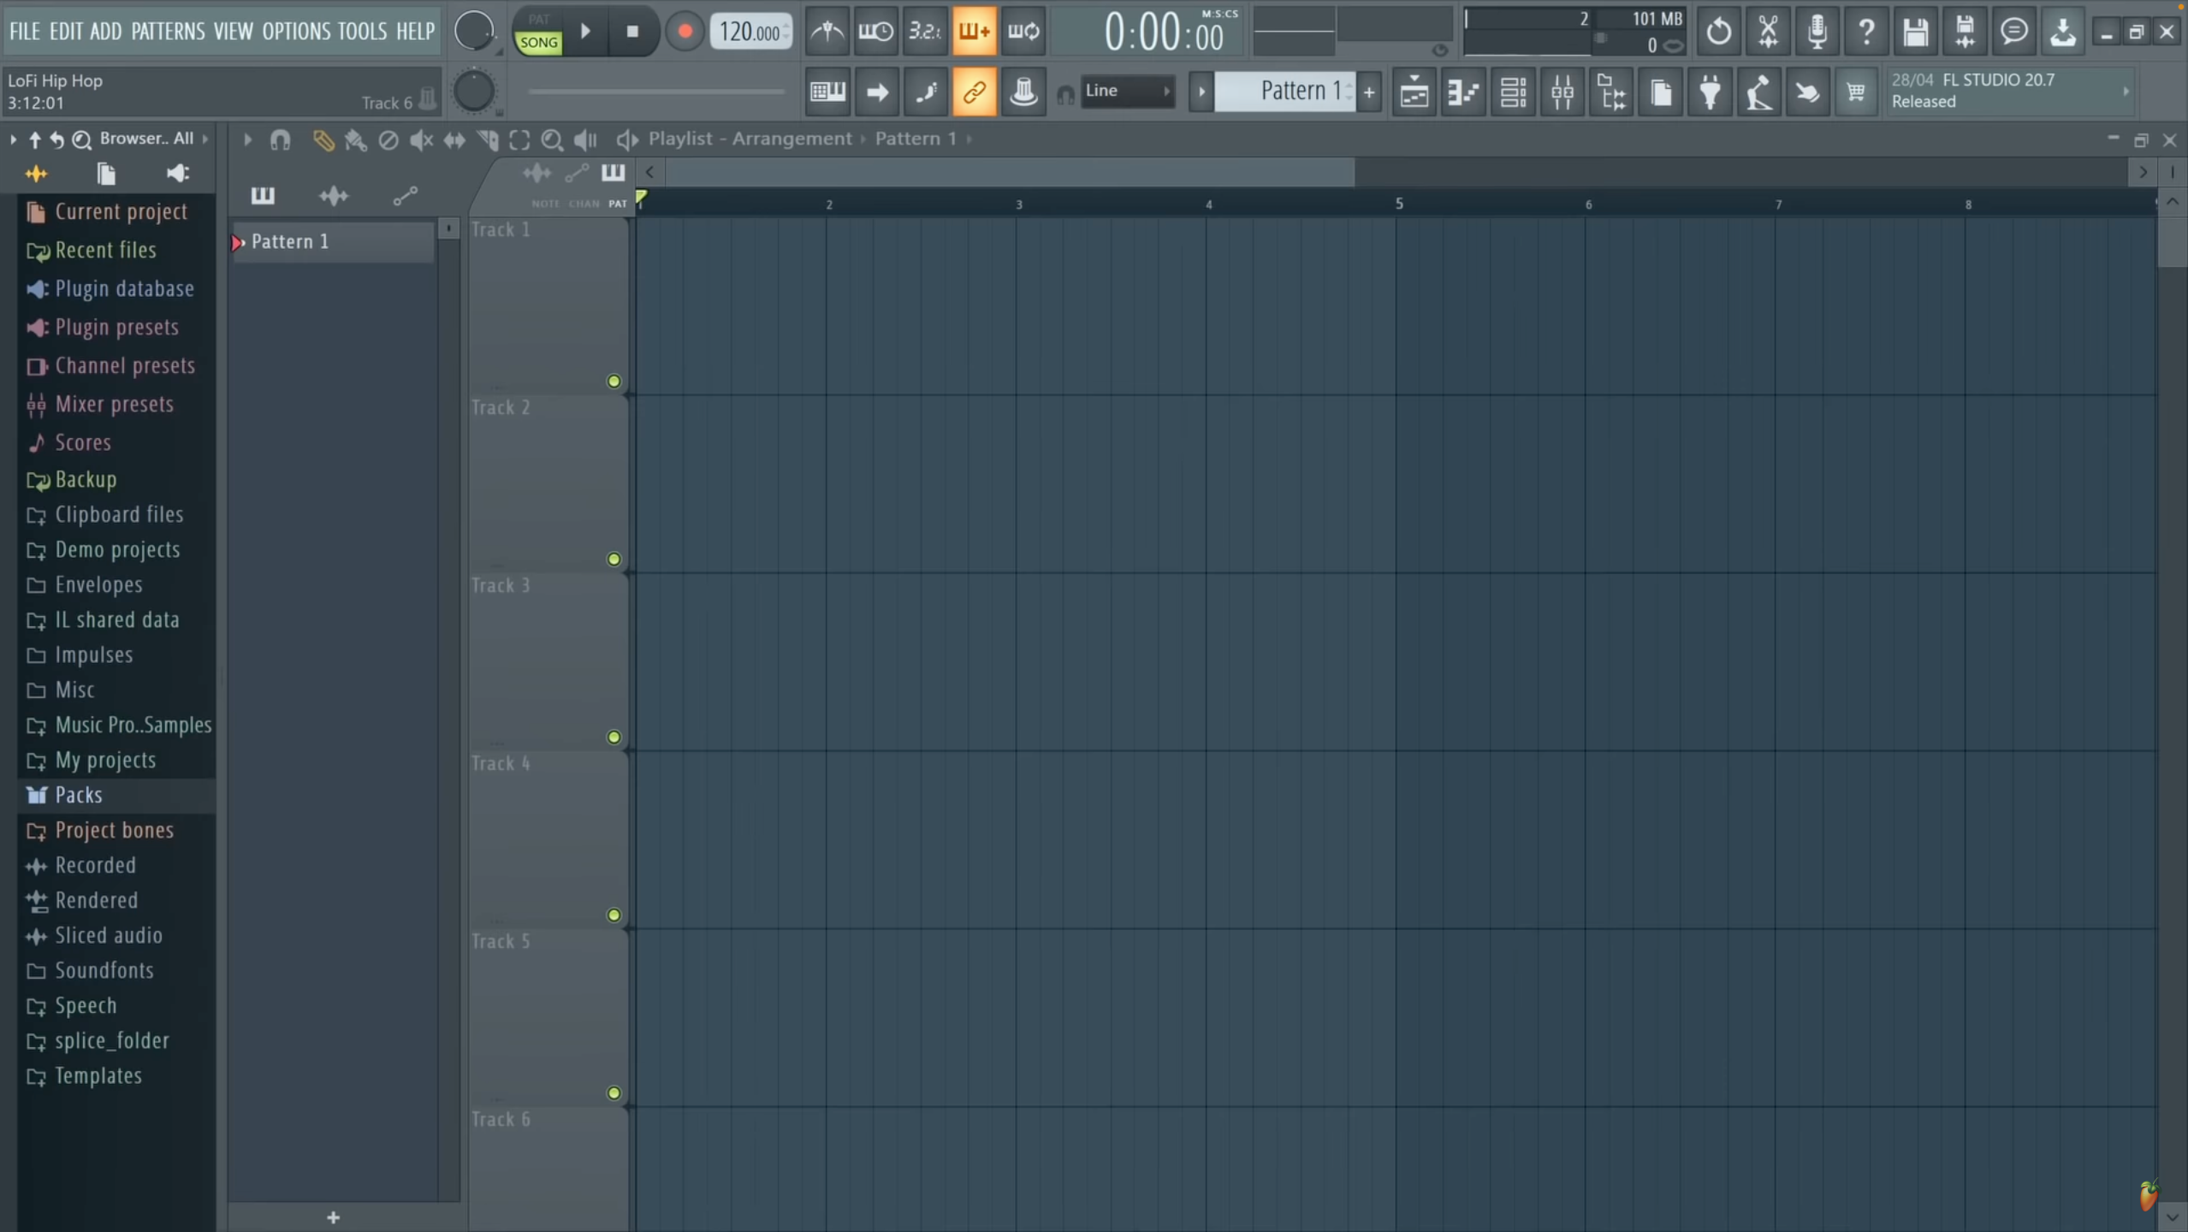This screenshot has width=2188, height=1232.
Task: Adjust the main volume knob
Action: click(473, 32)
